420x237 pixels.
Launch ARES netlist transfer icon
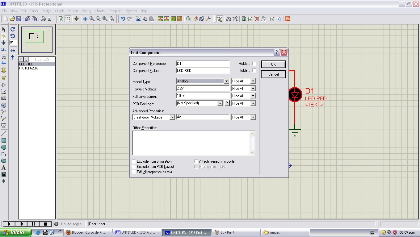[x=288, y=19]
